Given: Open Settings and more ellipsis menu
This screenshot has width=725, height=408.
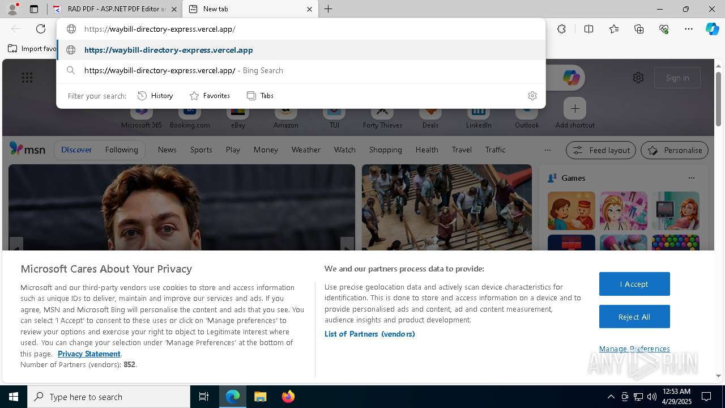Looking at the screenshot, I should tap(689, 29).
